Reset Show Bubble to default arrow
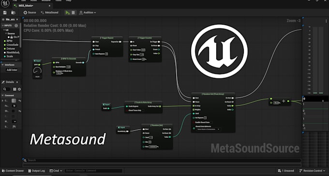This screenshot has width=329, height=176. [x=19, y=111]
